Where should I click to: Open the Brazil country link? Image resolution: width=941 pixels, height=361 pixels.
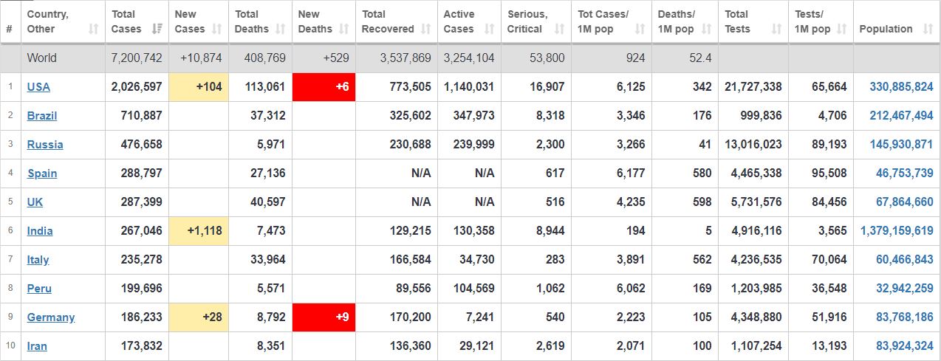(42, 115)
